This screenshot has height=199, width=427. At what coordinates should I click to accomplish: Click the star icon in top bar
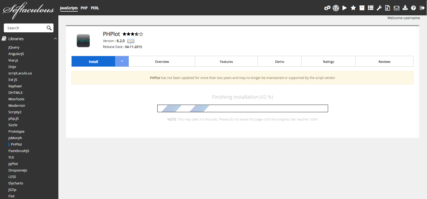click(x=353, y=8)
